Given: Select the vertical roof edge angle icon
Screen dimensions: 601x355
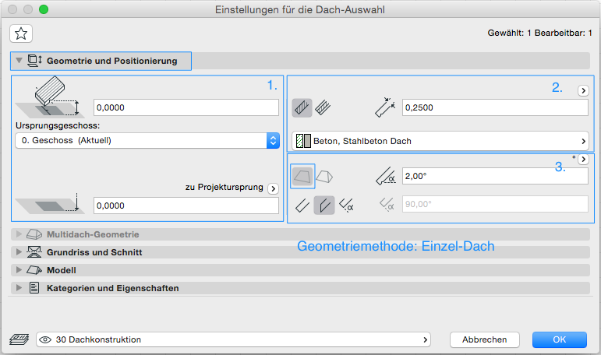Looking at the screenshot, I should pyautogui.click(x=324, y=205).
